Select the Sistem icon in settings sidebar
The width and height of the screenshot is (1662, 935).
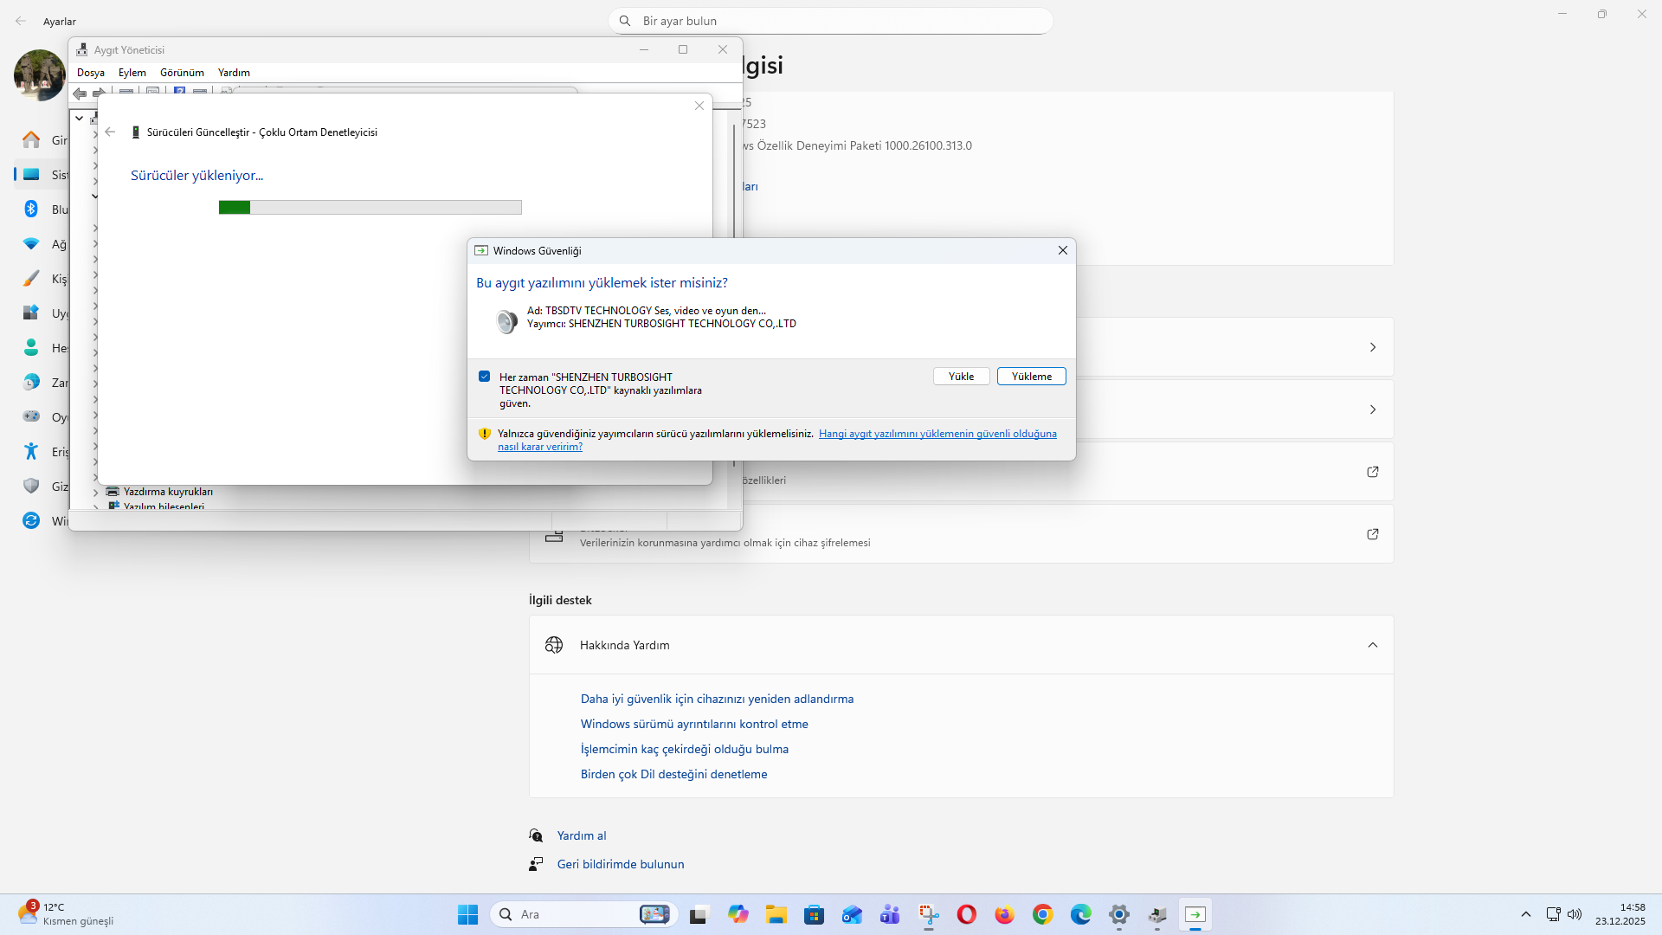tap(31, 175)
